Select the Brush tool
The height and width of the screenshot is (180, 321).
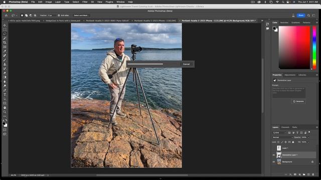pos(5,60)
